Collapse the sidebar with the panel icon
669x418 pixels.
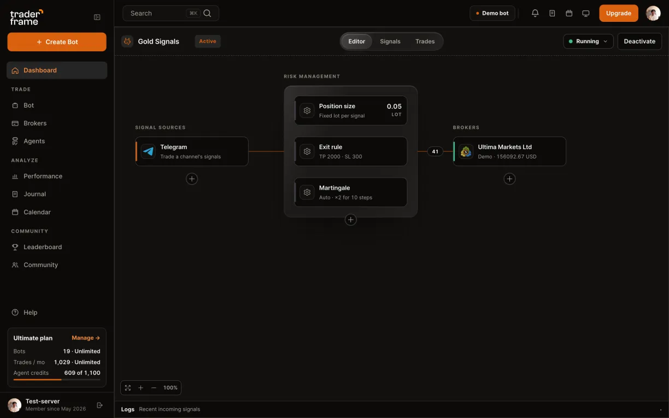(97, 17)
